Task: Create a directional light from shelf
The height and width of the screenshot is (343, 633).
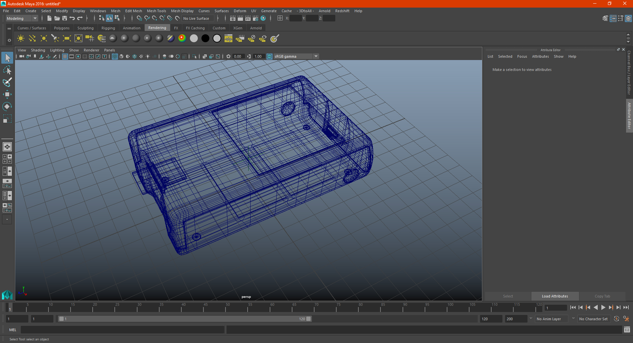Action: point(32,39)
